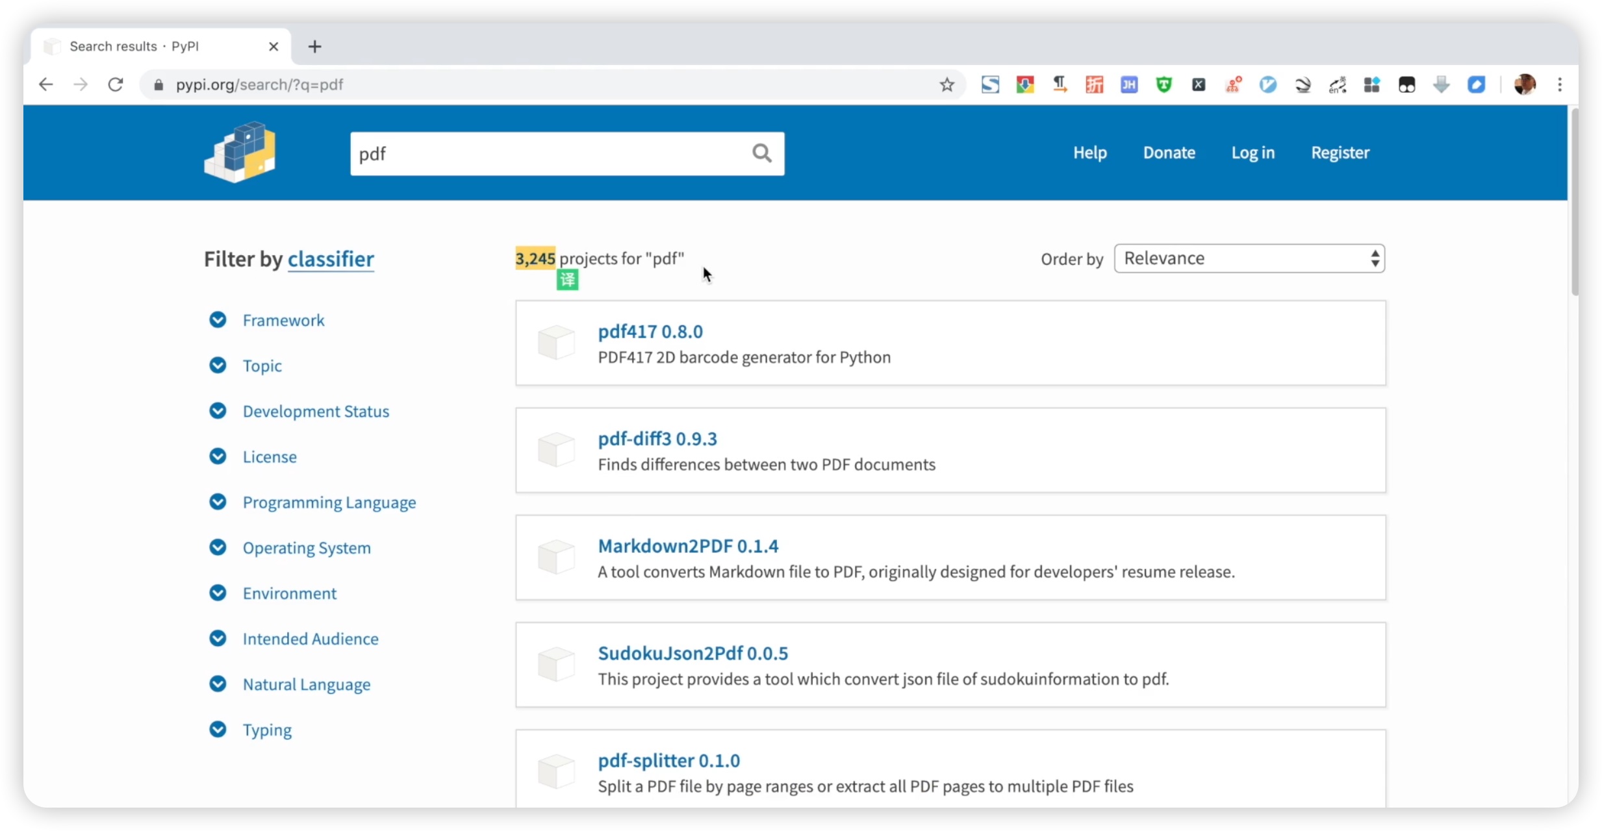Open the Chrome profile avatar
The width and height of the screenshot is (1602, 831).
1524,84
